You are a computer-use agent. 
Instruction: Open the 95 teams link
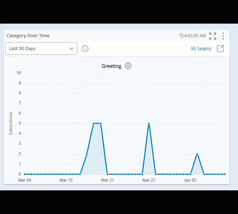[201, 49]
